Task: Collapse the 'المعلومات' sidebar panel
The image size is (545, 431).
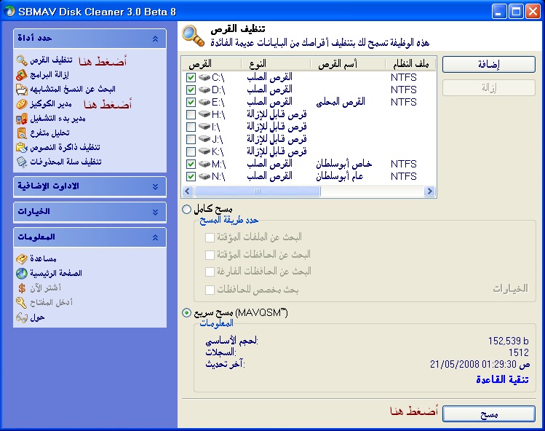Action: 155,237
